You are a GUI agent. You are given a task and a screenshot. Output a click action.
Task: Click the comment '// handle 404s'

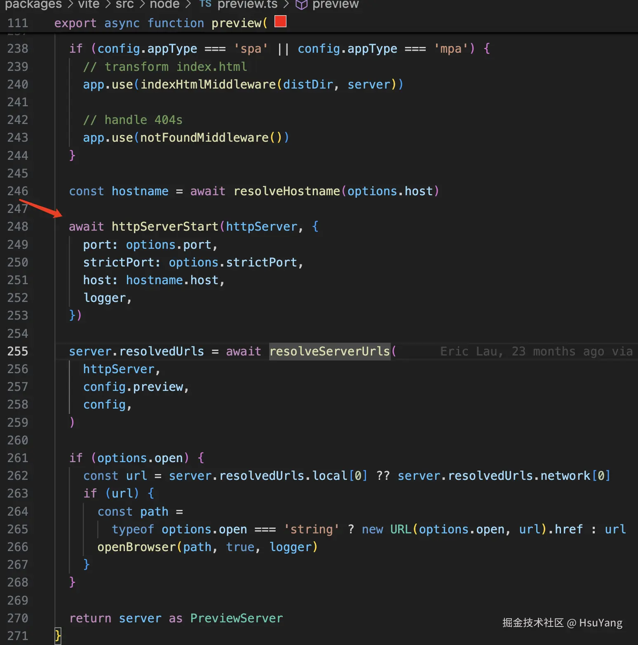[x=133, y=120]
